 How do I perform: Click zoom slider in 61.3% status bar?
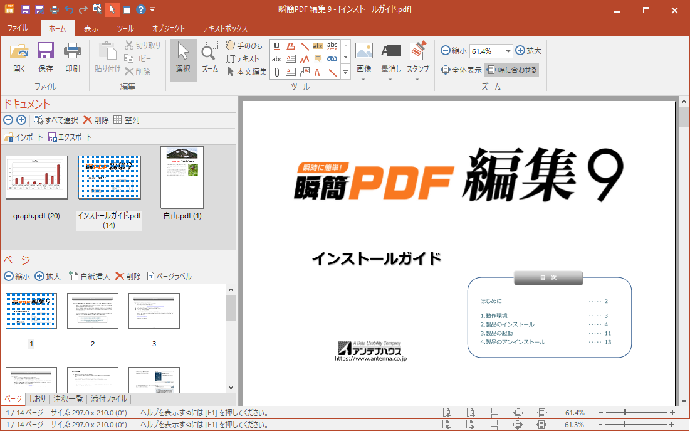point(636,425)
